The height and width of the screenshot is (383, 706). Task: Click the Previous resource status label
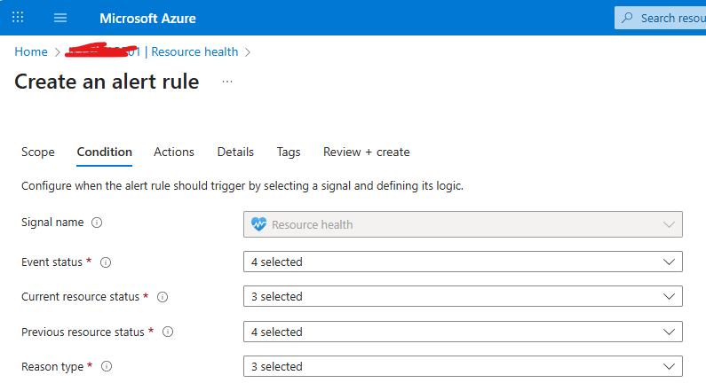[83, 332]
